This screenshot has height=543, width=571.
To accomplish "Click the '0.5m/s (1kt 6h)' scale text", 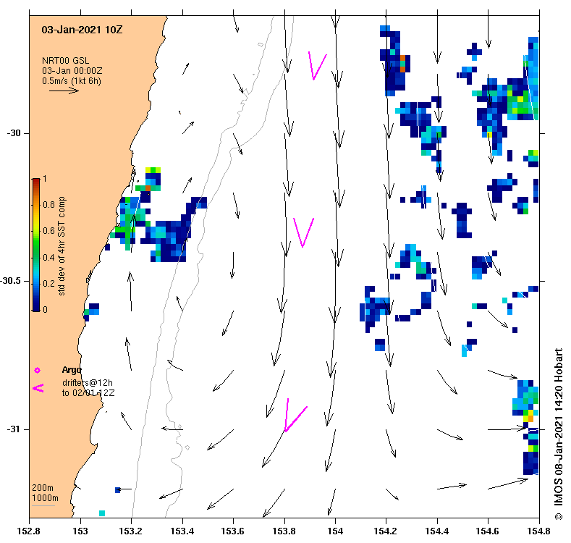I will click(72, 81).
